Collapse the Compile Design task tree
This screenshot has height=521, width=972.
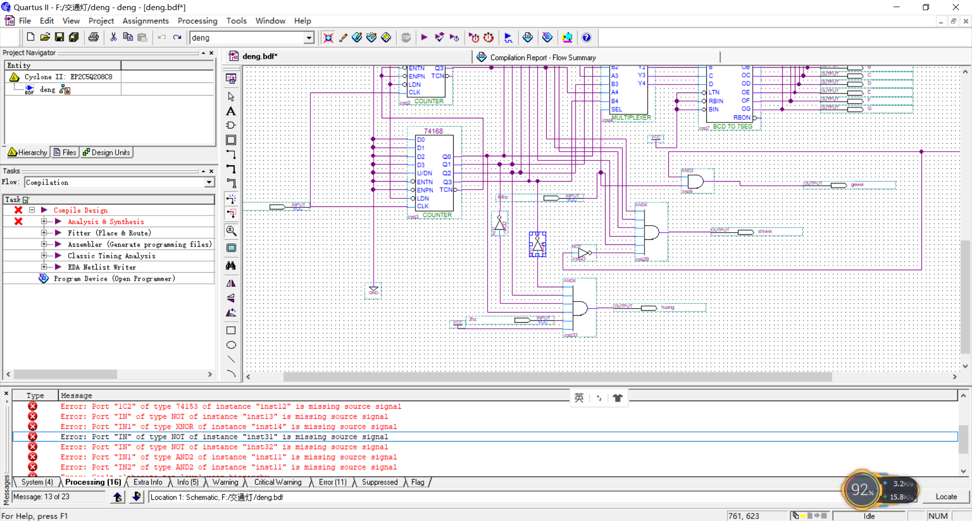pos(32,210)
